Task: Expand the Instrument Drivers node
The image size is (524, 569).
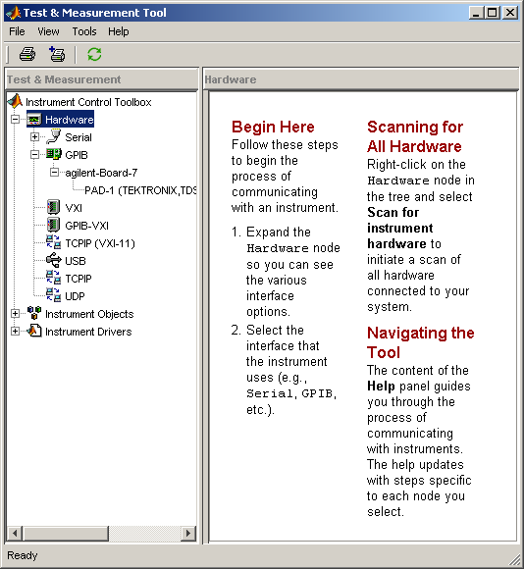Action: (x=15, y=331)
